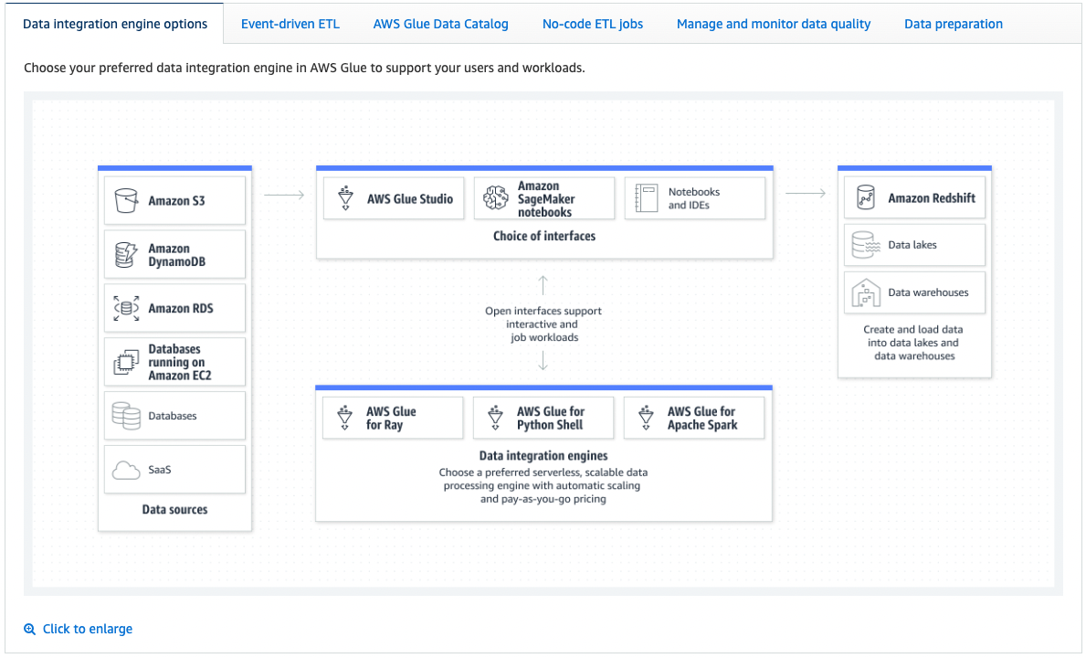Click the SaaS cloud icon
Viewport: 1086px width, 658px height.
point(126,471)
